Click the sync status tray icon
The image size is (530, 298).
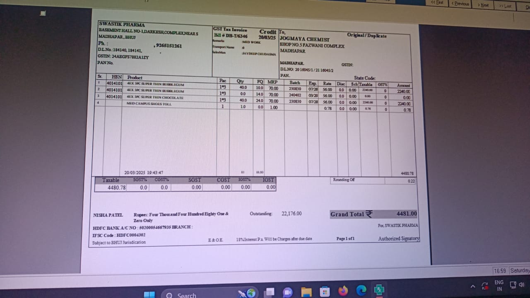[x=485, y=286]
